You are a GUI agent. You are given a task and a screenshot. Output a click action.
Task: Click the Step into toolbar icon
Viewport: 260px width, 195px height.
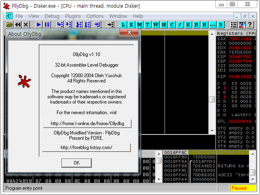point(60,25)
